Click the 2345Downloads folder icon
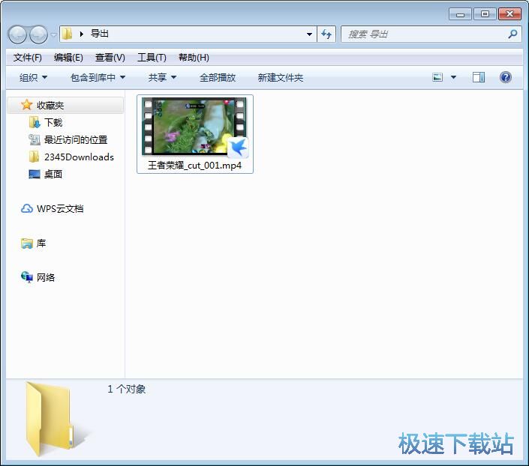The image size is (529, 466). point(34,157)
